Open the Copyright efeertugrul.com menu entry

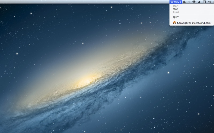pos(192,23)
